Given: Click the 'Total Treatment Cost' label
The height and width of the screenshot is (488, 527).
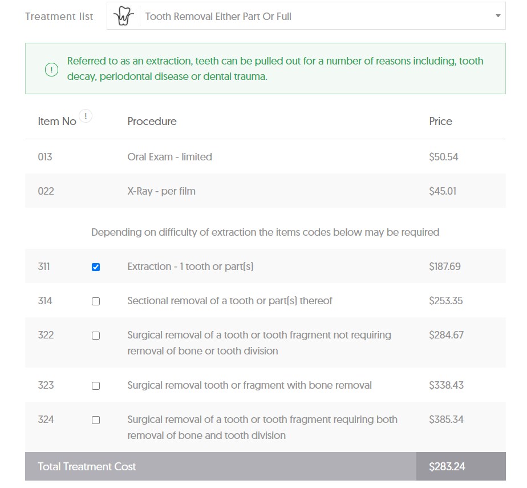Looking at the screenshot, I should (87, 467).
